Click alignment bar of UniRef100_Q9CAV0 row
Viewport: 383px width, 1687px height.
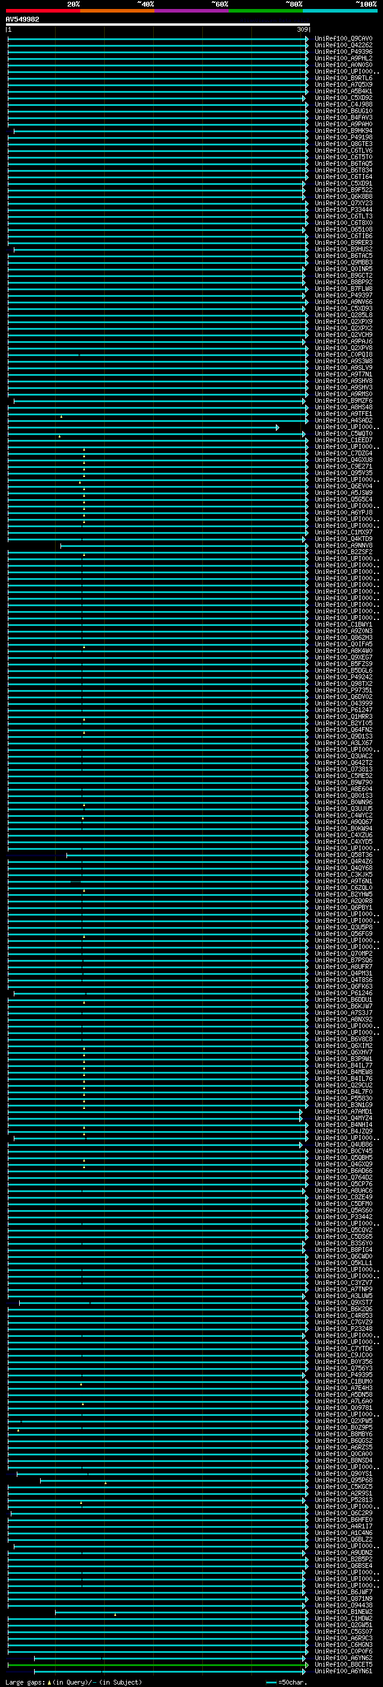click(x=158, y=39)
